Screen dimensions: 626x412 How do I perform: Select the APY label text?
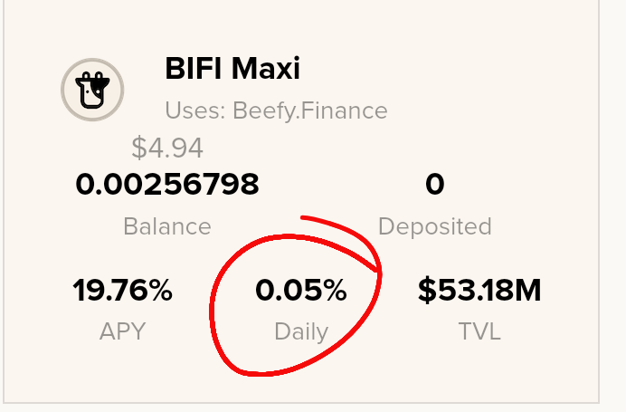(122, 331)
